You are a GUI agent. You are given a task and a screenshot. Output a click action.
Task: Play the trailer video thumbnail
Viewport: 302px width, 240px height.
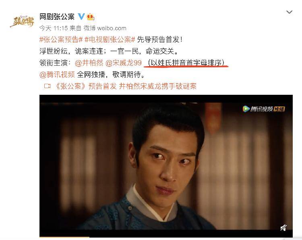[x=166, y=165]
